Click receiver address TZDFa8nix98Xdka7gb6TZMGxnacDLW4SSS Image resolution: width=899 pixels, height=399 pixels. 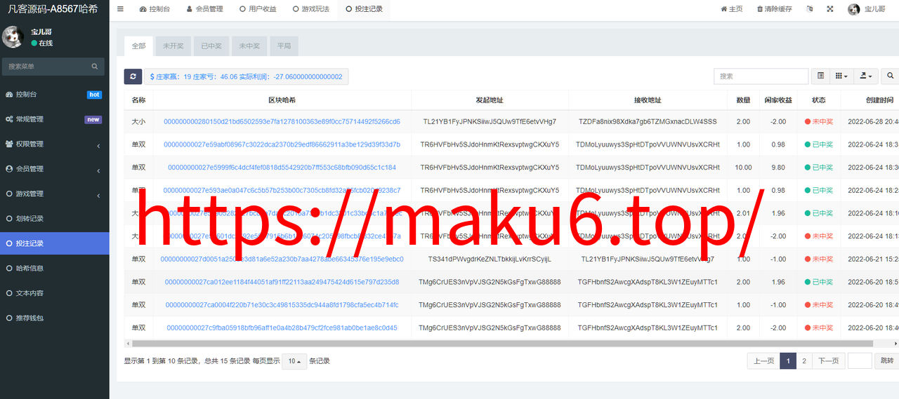[x=648, y=122]
